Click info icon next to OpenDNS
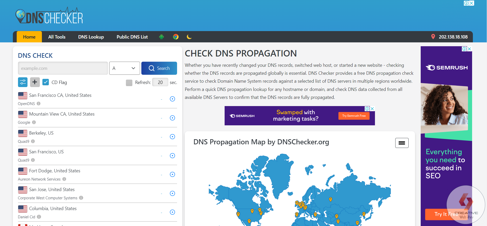 click(x=39, y=103)
